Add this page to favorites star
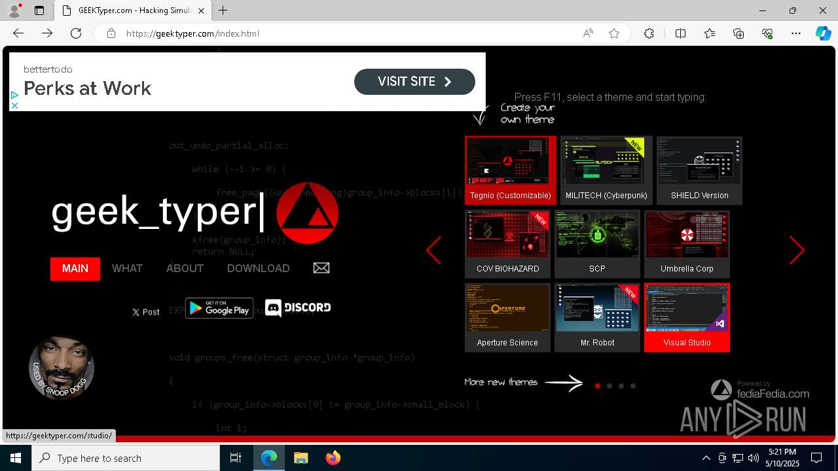 point(614,33)
